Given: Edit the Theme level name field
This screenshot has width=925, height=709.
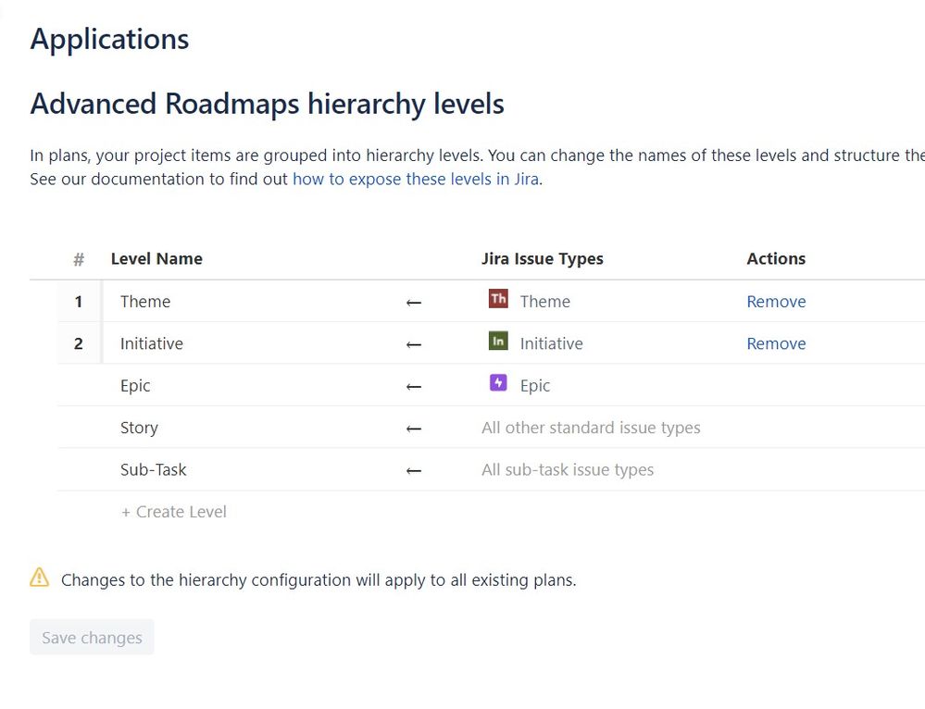Looking at the screenshot, I should point(145,302).
